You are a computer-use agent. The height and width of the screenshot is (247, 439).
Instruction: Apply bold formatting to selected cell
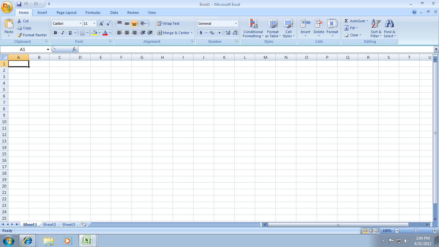(55, 33)
